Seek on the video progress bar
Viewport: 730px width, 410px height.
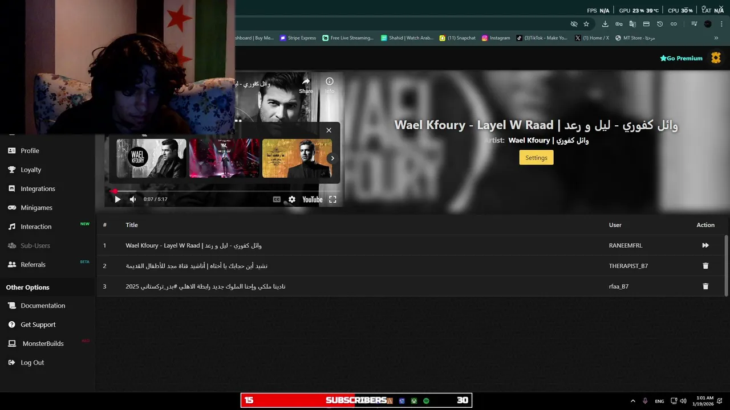point(224,191)
